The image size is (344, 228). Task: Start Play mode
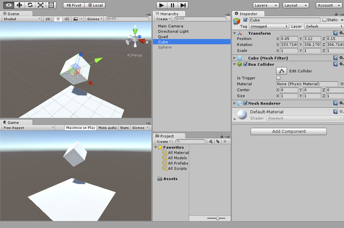pos(162,5)
